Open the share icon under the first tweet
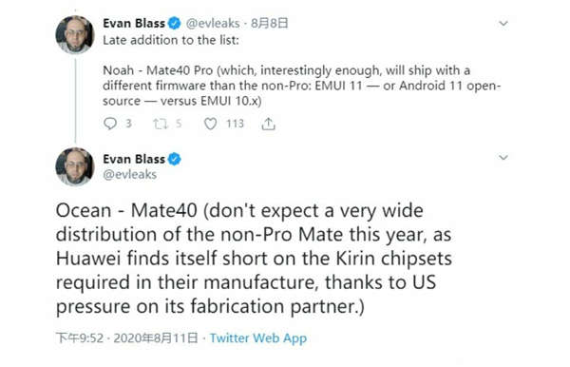The height and width of the screenshot is (367, 570). pos(268,124)
